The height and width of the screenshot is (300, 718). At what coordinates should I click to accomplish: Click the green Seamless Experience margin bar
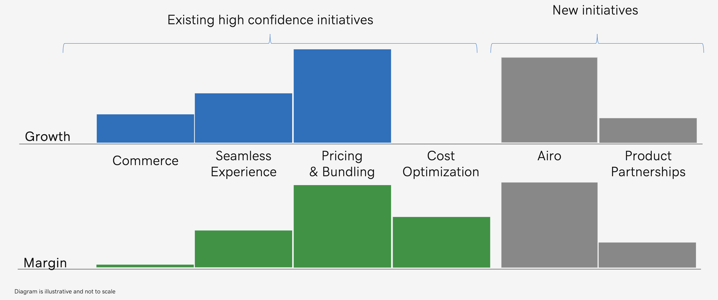coord(243,249)
